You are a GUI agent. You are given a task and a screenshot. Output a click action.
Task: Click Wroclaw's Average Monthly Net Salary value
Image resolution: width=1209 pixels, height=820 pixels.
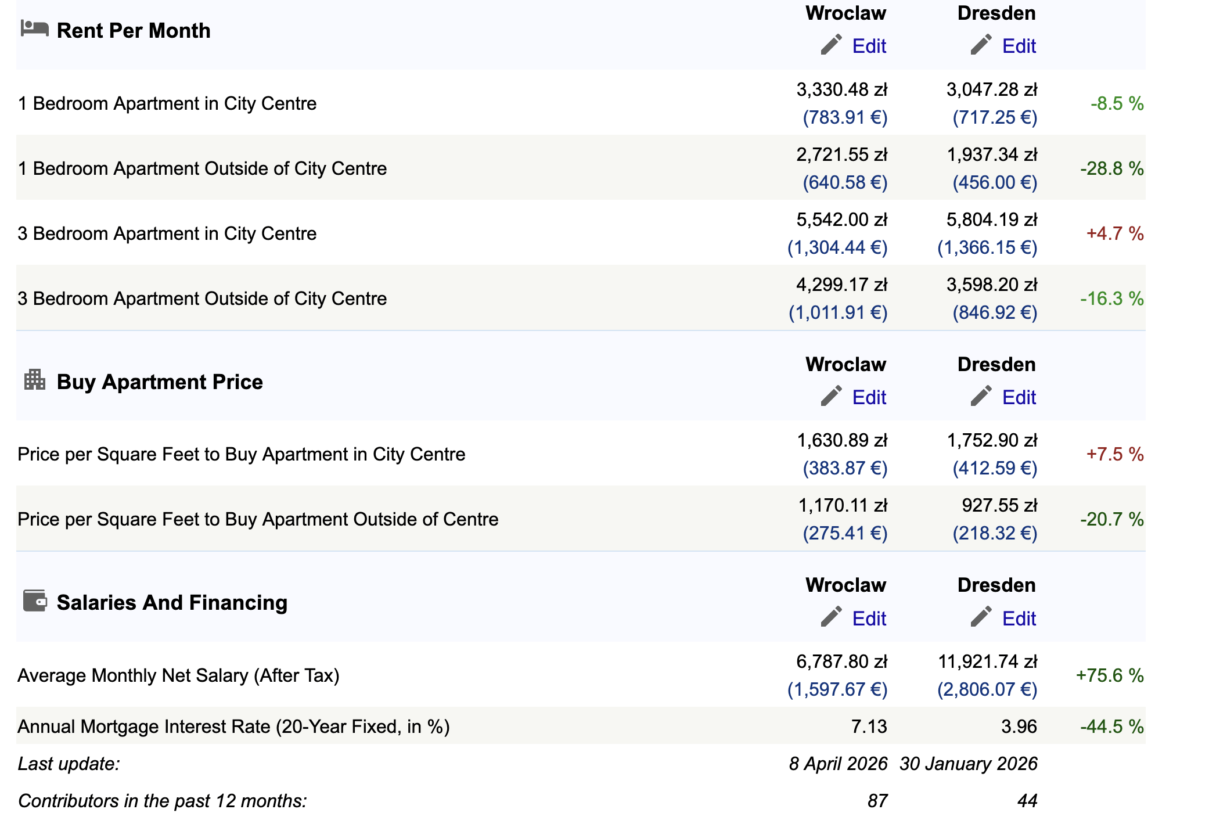[x=841, y=661]
